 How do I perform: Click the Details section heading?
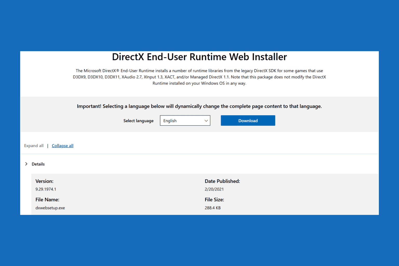tap(38, 164)
